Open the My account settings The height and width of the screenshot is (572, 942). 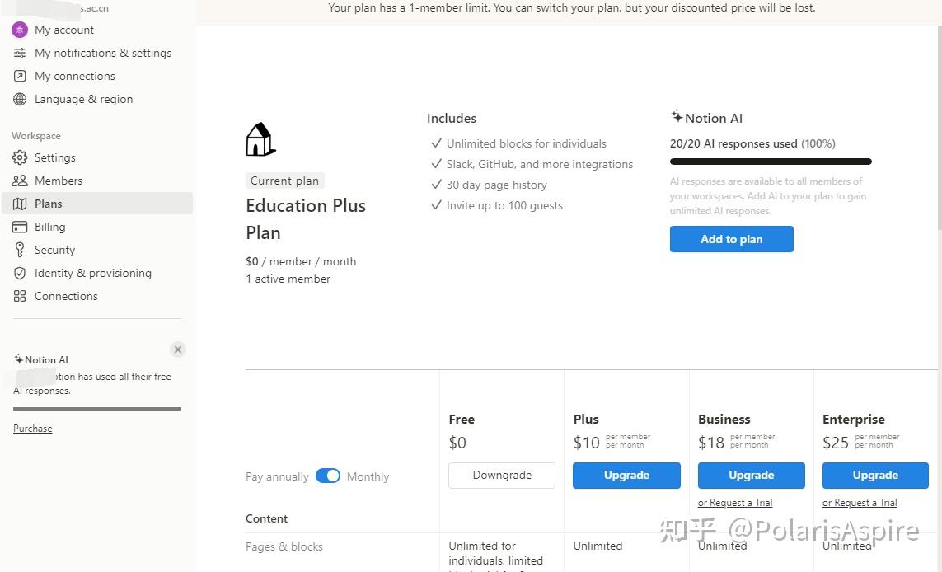(63, 30)
